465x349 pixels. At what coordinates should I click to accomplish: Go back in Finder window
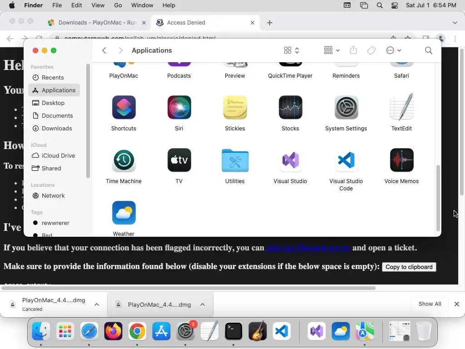point(104,50)
